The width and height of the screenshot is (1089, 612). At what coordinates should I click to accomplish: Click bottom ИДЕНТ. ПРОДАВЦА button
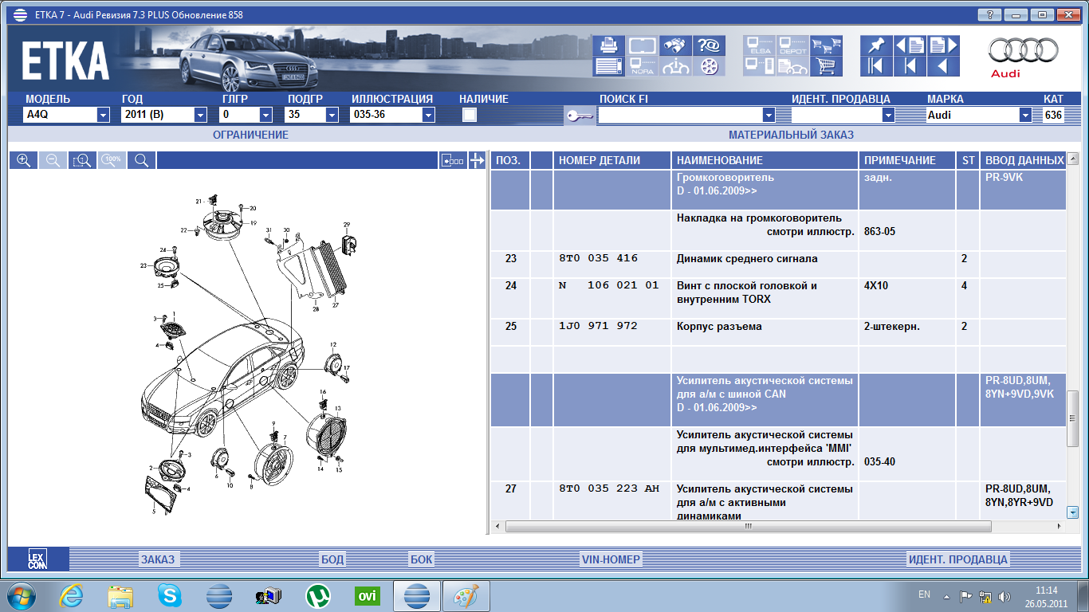(x=958, y=559)
